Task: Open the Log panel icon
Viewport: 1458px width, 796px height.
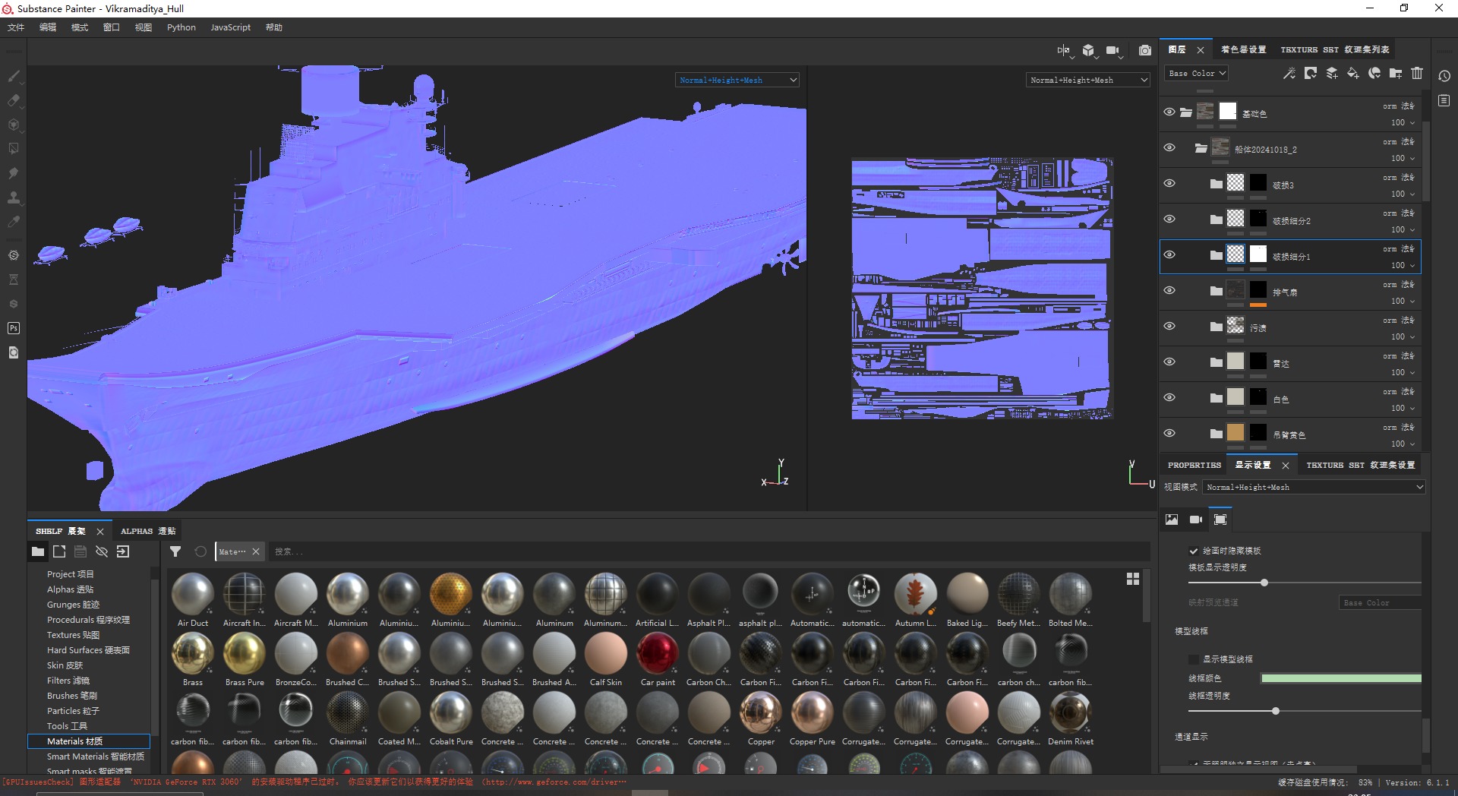Action: coord(1444,100)
